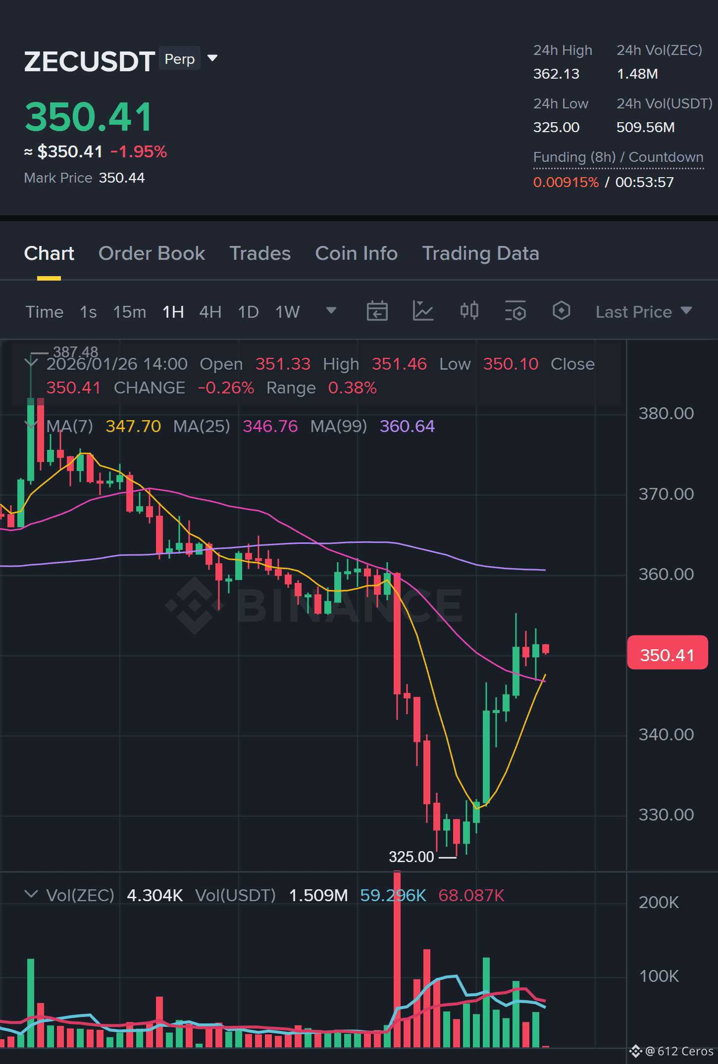Viewport: 718px width, 1064px height.
Task: Select the candlestick chart style icon
Action: (x=469, y=311)
